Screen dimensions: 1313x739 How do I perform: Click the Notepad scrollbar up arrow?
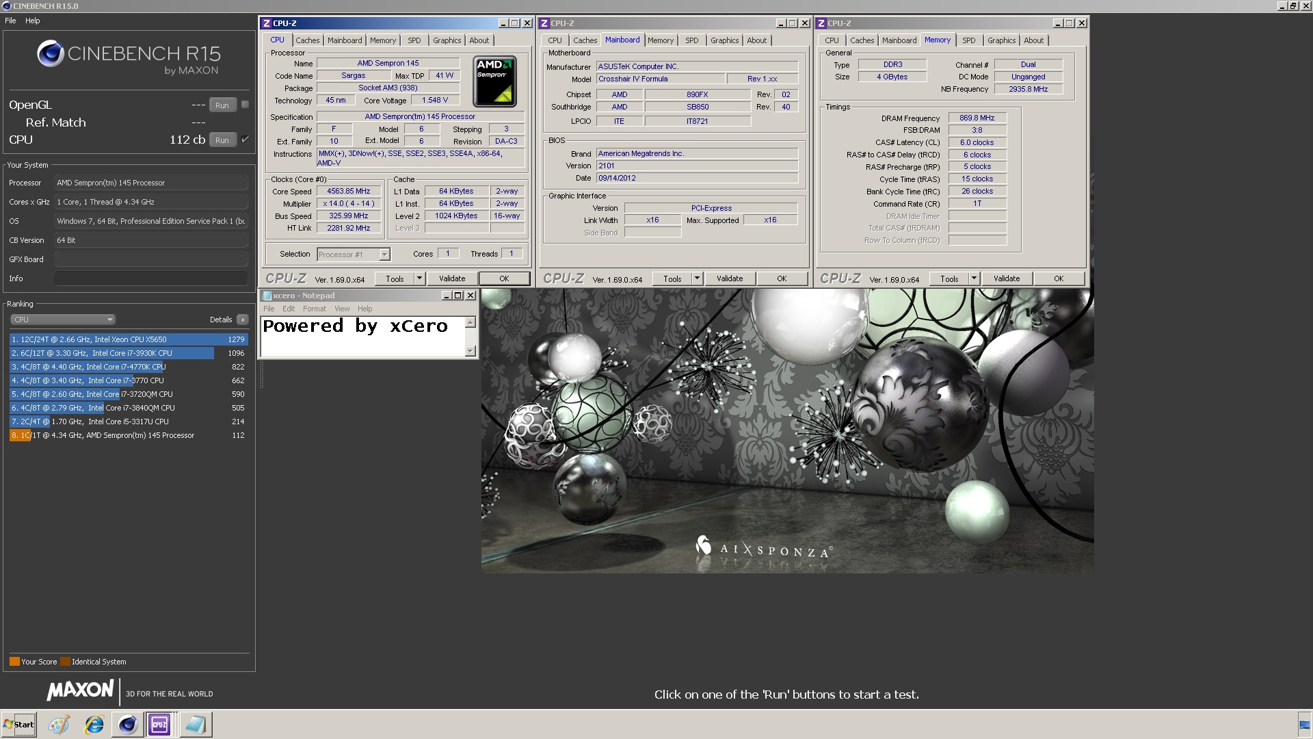point(470,322)
